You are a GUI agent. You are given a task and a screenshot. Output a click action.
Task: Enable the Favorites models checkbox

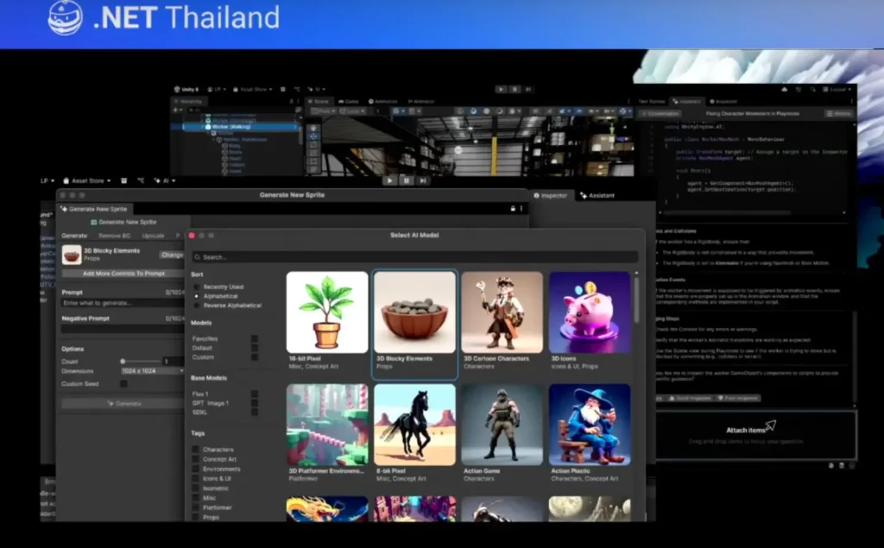[x=254, y=339]
